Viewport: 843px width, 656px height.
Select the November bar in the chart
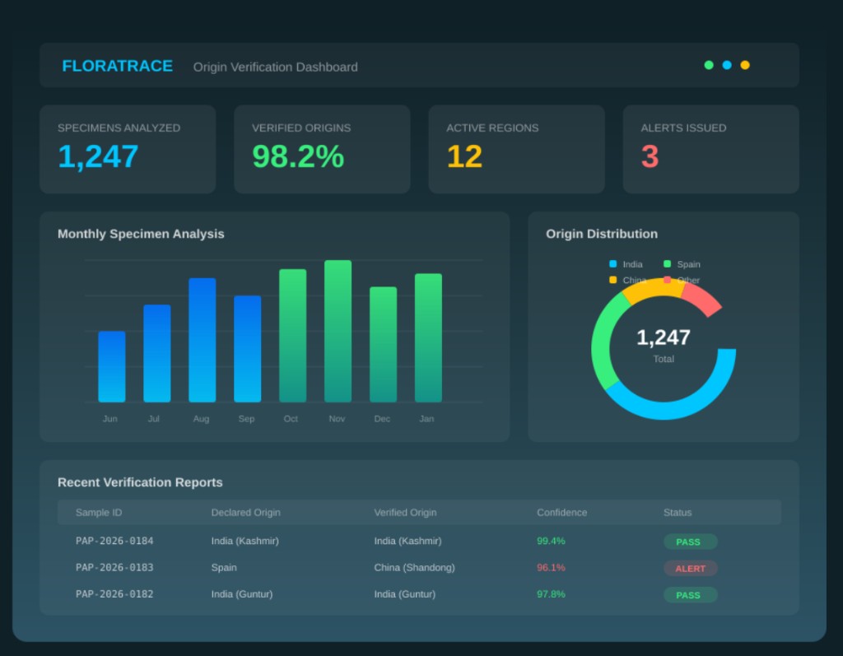coord(337,329)
